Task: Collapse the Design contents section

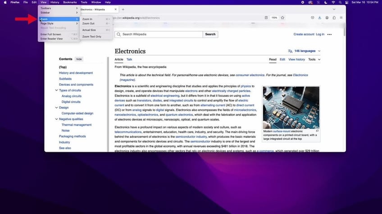Action: pos(56,108)
